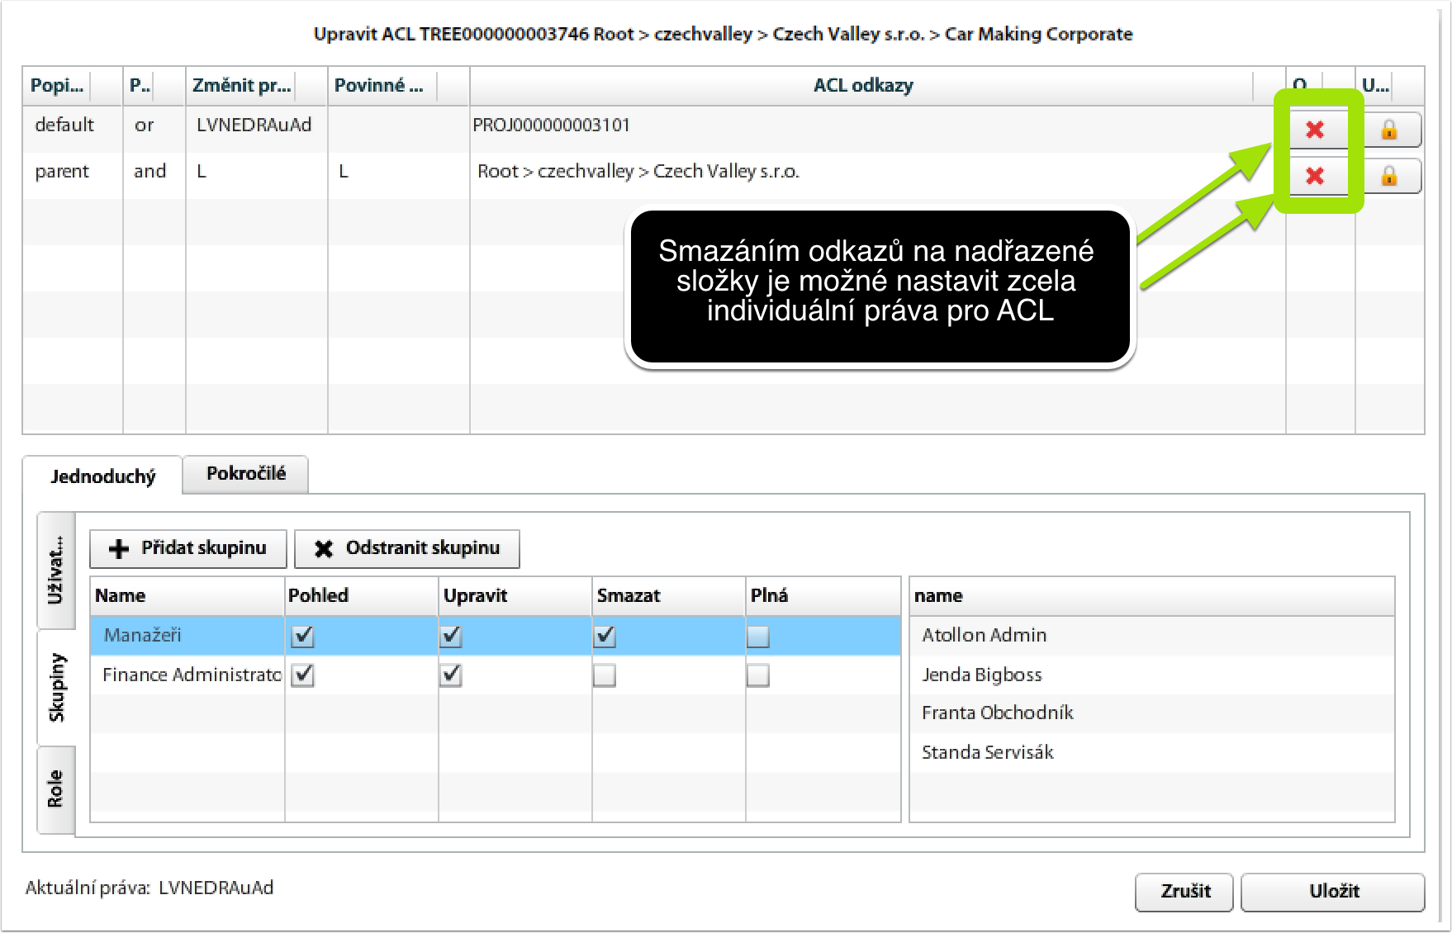Click the lock icon in default row
The width and height of the screenshot is (1452, 933).
[x=1389, y=130]
